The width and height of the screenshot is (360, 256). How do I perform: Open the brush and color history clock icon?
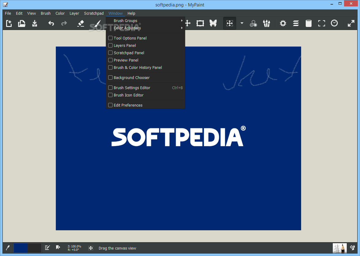334,23
